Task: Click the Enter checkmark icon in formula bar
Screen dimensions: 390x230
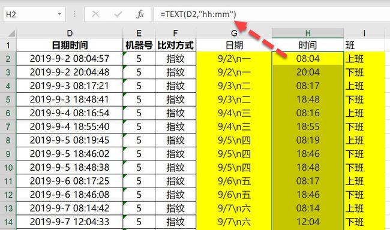Action: (x=118, y=14)
